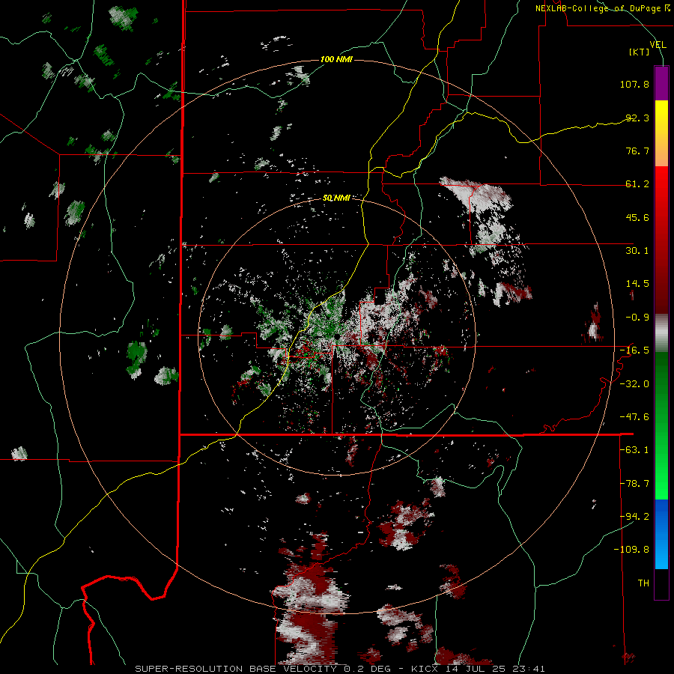This screenshot has height=674, width=674.
Task: Click the 45.6 velocity scale value
Action: [x=637, y=217]
